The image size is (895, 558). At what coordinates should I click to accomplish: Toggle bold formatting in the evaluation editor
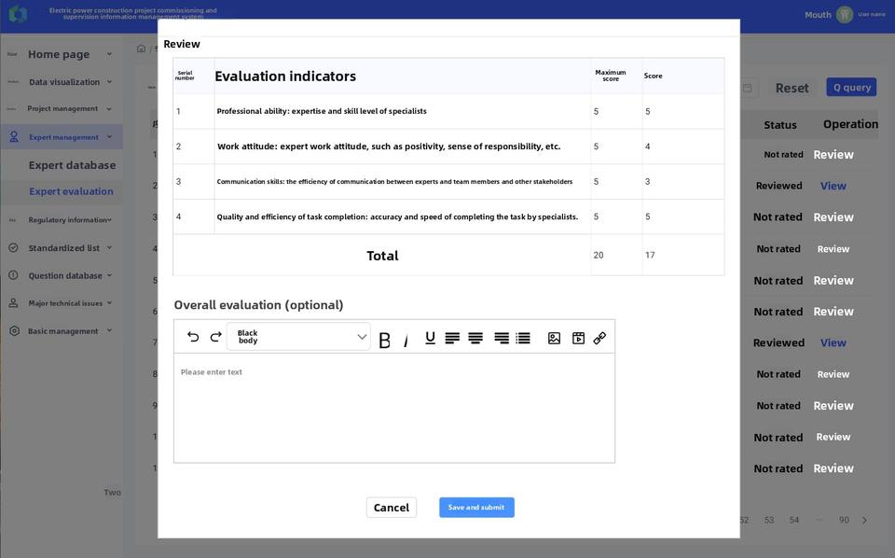pos(384,339)
